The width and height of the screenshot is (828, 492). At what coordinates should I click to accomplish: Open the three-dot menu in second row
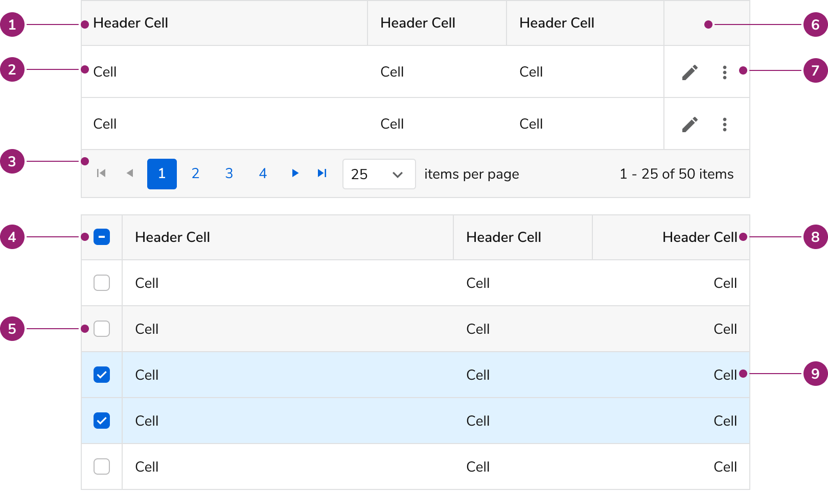(724, 125)
